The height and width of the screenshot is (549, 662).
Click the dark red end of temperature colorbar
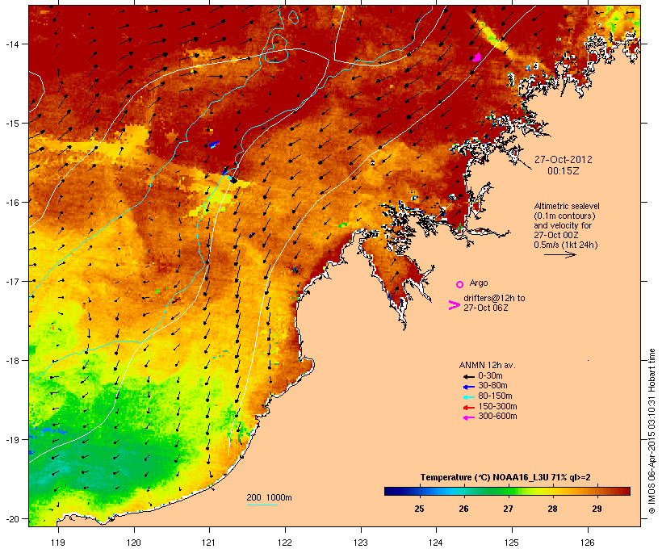pyautogui.click(x=626, y=491)
